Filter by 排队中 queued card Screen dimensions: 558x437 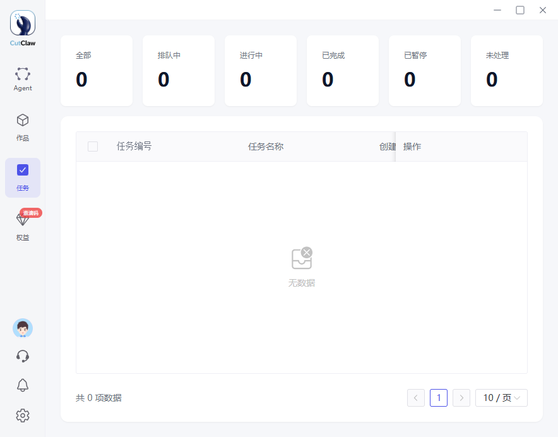179,71
